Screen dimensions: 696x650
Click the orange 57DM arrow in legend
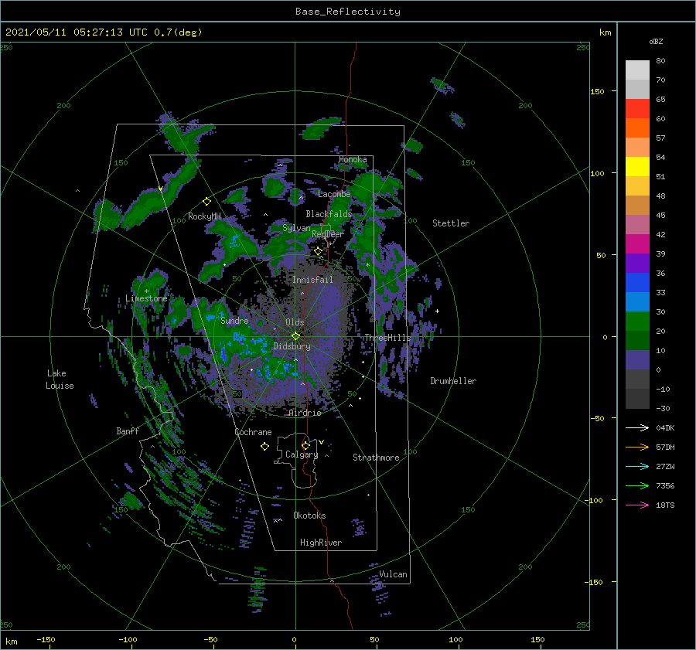637,448
